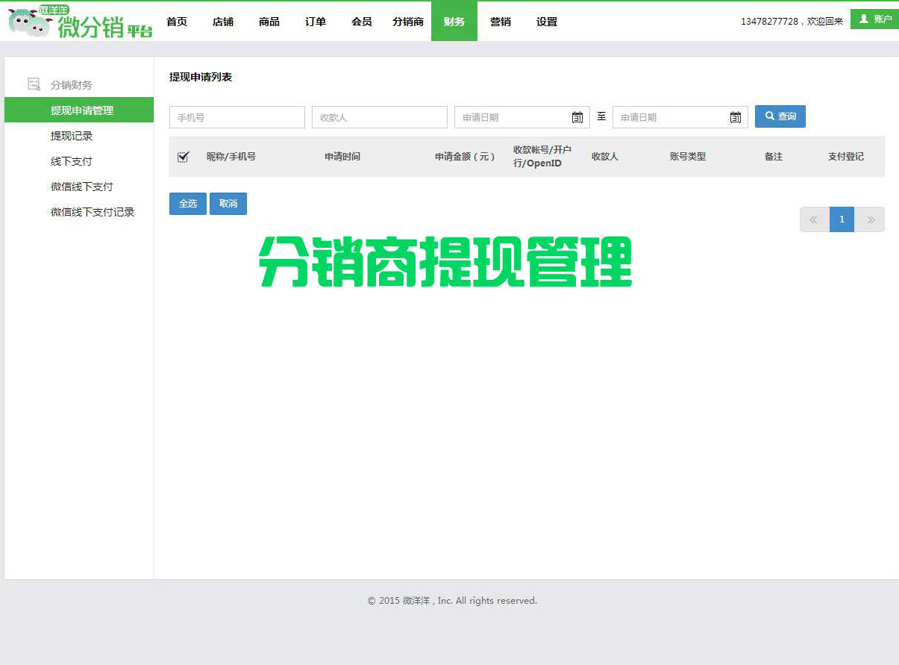Click the 查询 search button

pos(780,116)
